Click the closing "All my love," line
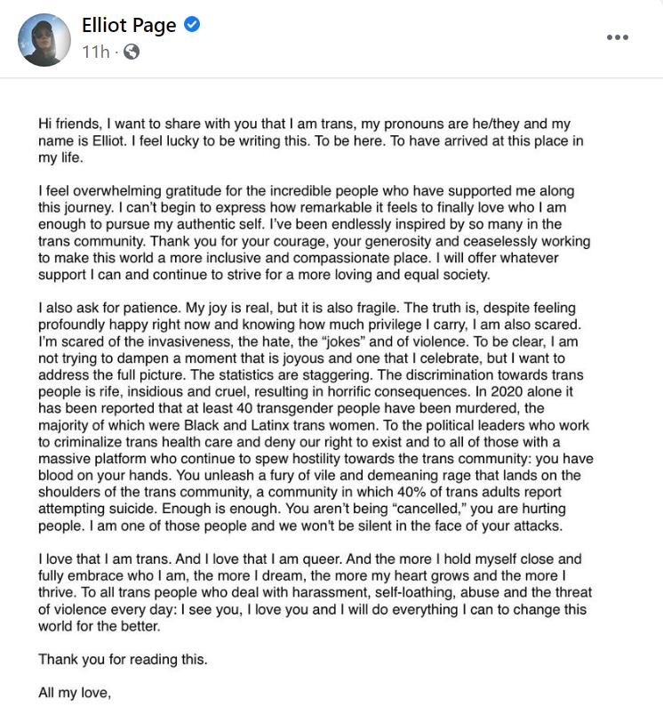Viewport: 663px width, 707px height. [x=75, y=693]
